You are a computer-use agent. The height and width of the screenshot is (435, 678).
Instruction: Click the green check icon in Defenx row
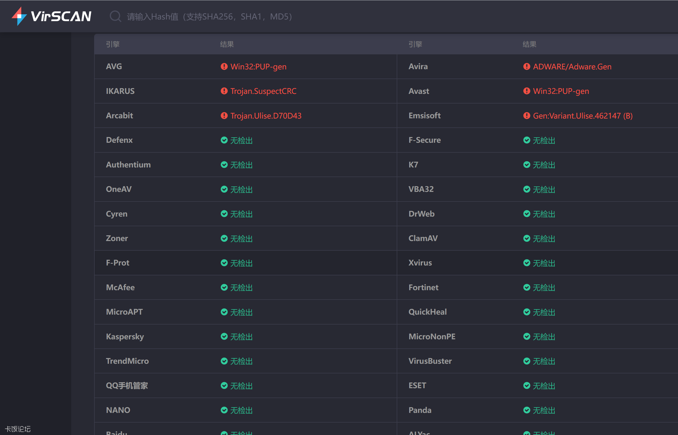(224, 140)
